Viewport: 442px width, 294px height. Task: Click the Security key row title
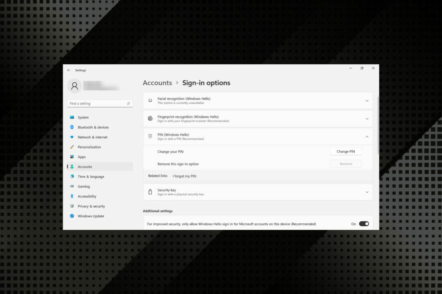click(x=167, y=190)
